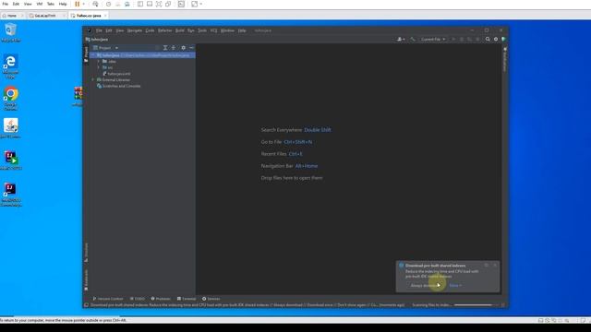Toggle the Structure side tool tab
Image resolution: width=591 pixels, height=332 pixels.
pyautogui.click(x=86, y=252)
